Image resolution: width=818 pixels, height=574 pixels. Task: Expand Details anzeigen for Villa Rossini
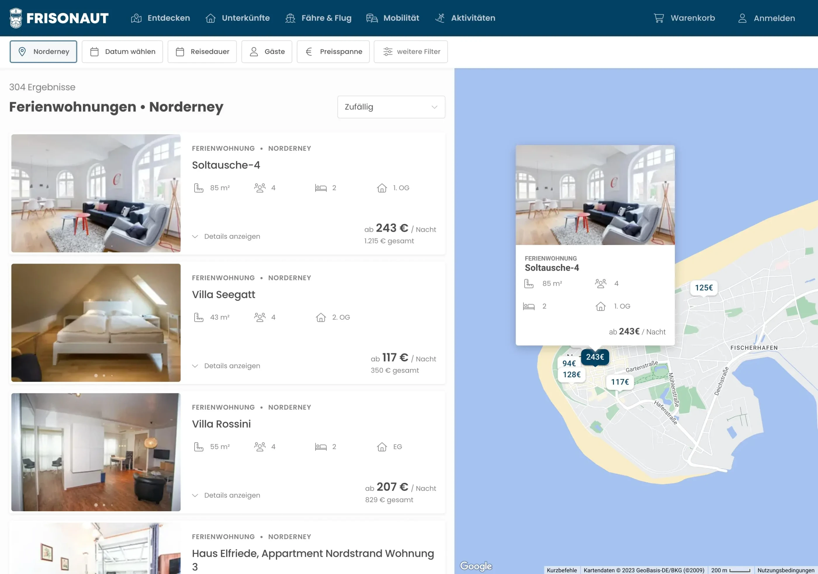pos(226,495)
